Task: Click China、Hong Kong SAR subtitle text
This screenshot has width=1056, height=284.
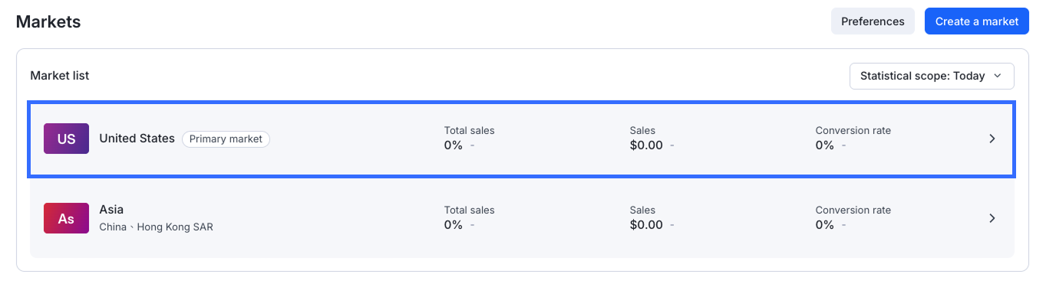Action: point(156,227)
